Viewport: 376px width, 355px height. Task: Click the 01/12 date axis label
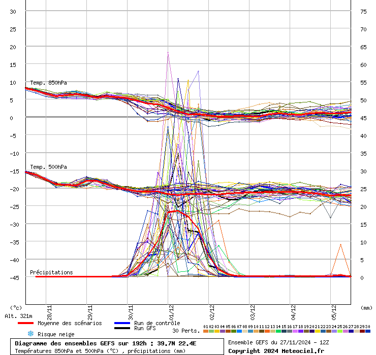pos(171,310)
